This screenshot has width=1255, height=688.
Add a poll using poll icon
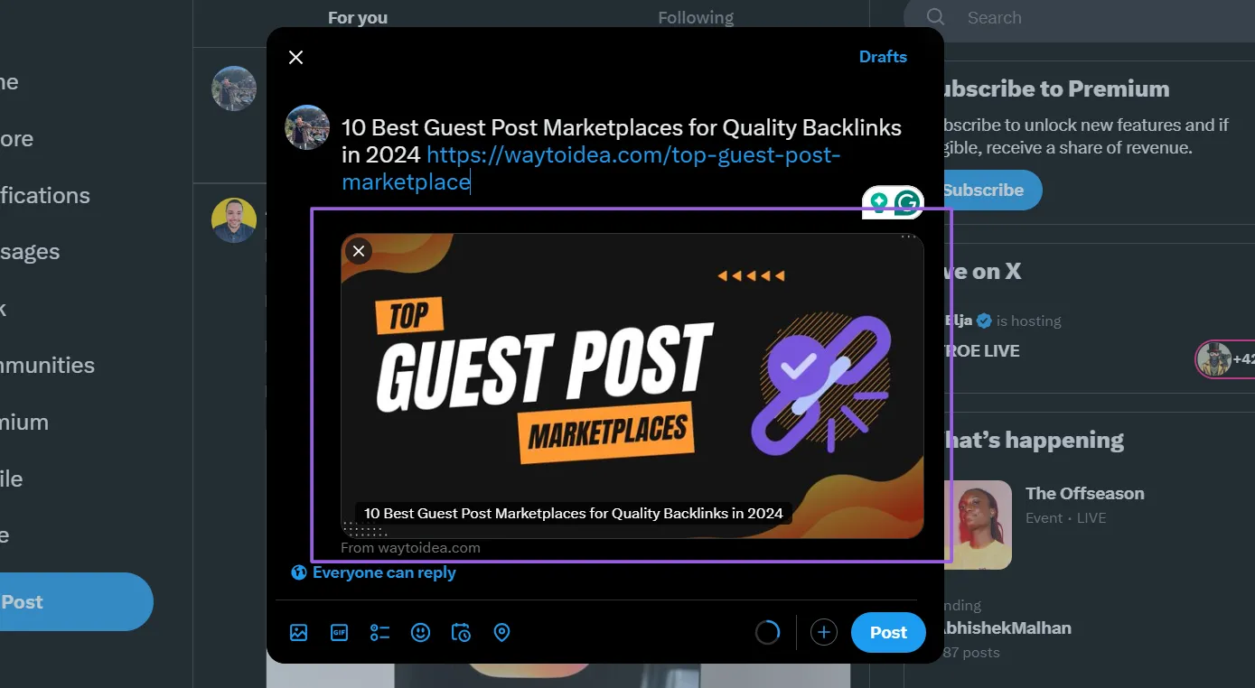click(379, 633)
